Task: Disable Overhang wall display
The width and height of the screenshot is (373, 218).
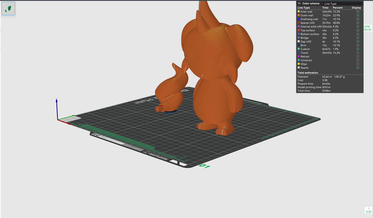Action: (358, 19)
